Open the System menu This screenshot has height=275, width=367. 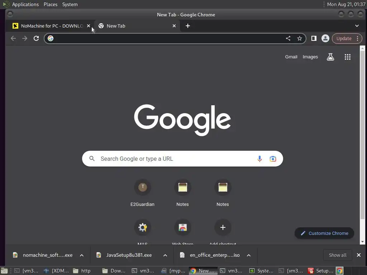pos(70,4)
